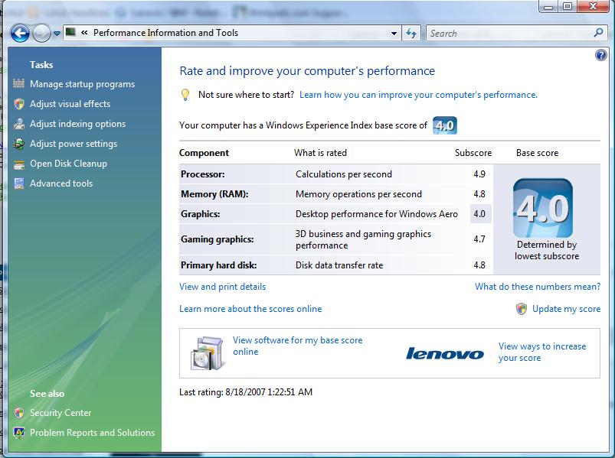This screenshot has height=458, width=615.
Task: Open Advanced tools
Action: 61,184
